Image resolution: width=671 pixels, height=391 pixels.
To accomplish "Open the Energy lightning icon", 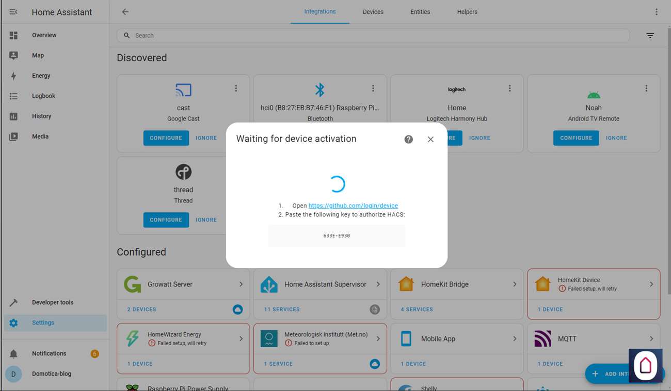I will (x=13, y=76).
